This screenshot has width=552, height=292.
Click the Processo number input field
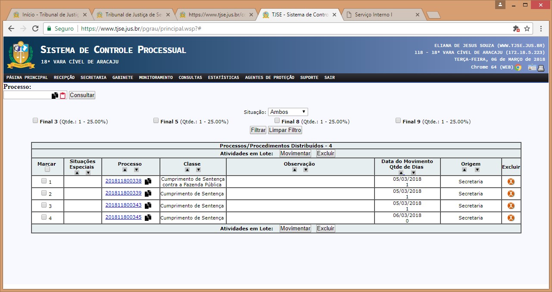[27, 95]
